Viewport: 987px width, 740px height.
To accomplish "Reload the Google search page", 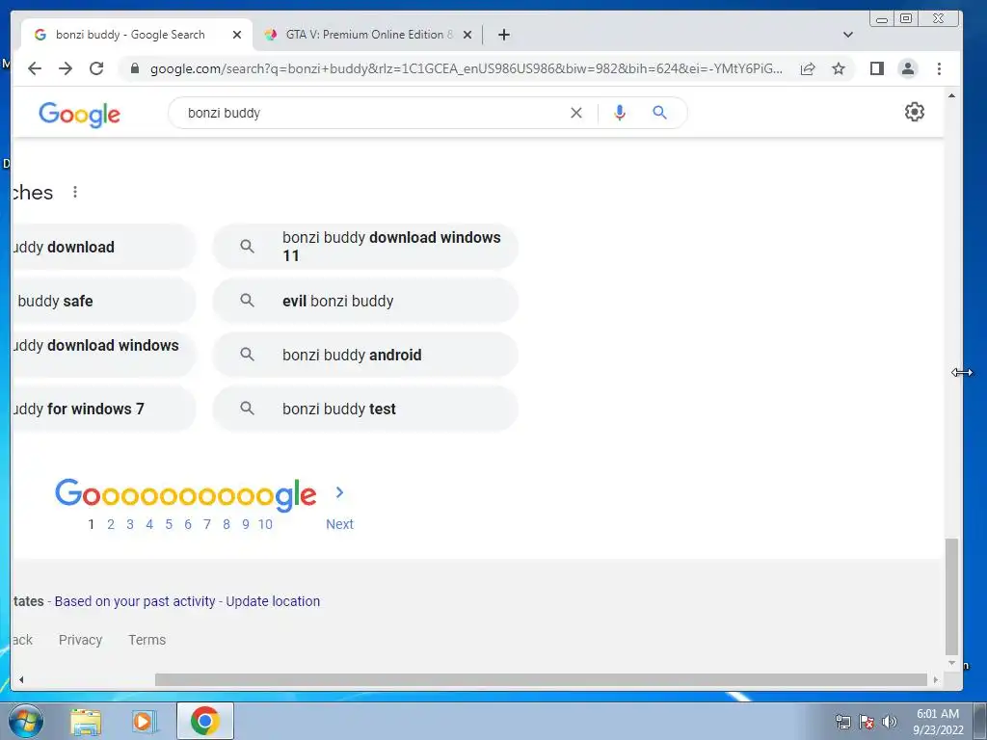I will 96,68.
